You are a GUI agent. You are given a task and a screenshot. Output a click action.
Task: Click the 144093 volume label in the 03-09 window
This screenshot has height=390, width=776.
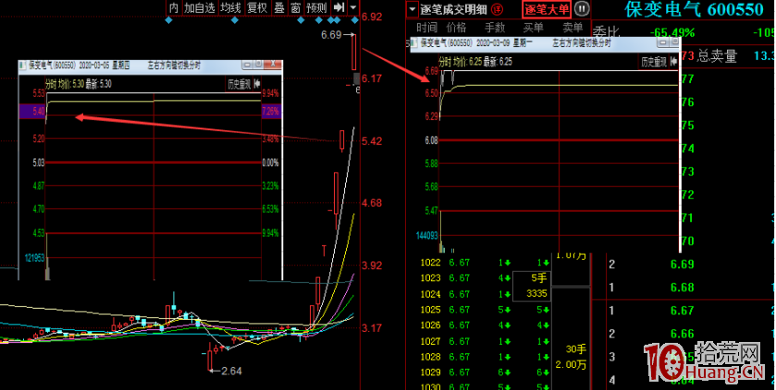(427, 236)
